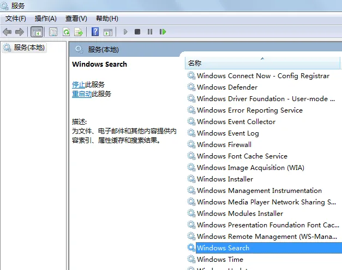Click the 停止 service link
Image resolution: width=342 pixels, height=270 pixels.
[79, 84]
